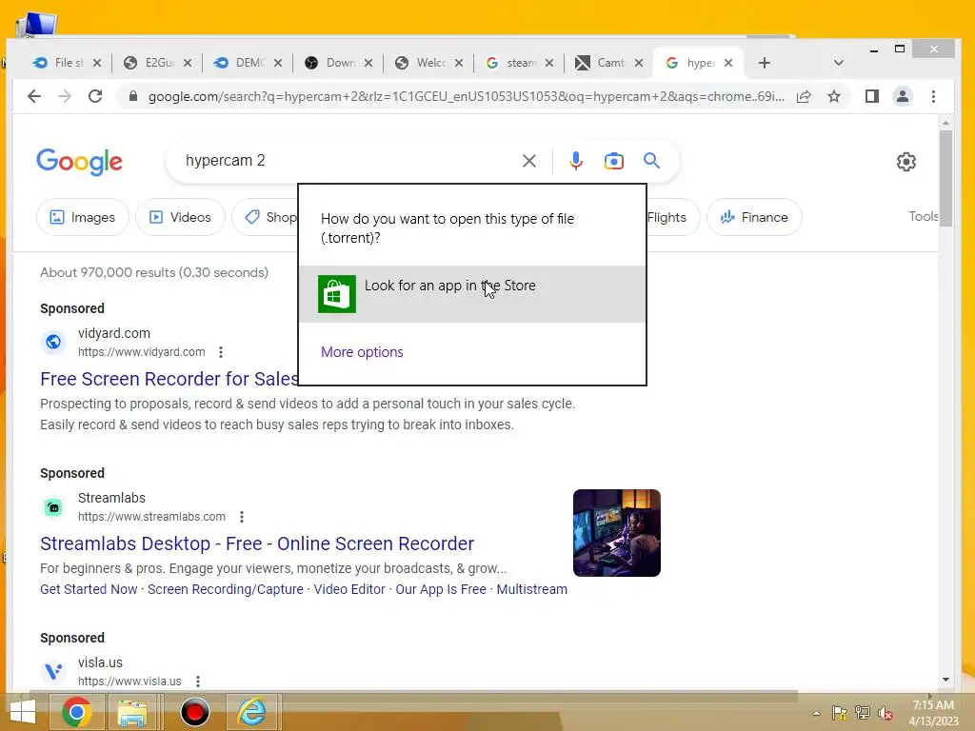The height and width of the screenshot is (731, 975).
Task: Search by image with camera icon
Action: 614,161
